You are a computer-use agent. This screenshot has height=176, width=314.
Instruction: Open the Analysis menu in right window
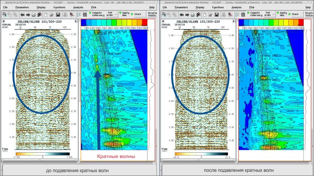tap(236, 7)
